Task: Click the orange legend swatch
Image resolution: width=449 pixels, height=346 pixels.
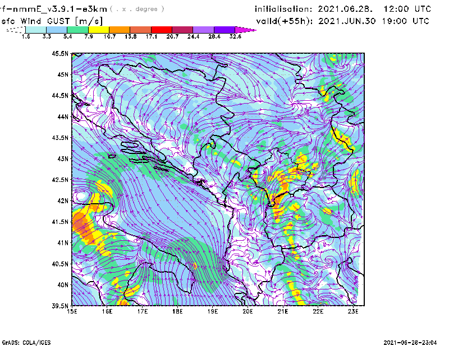Action: pyautogui.click(x=120, y=30)
